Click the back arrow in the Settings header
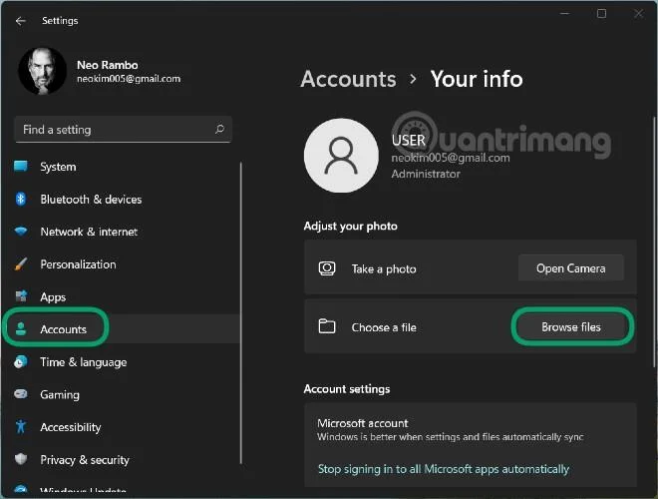 (20, 21)
